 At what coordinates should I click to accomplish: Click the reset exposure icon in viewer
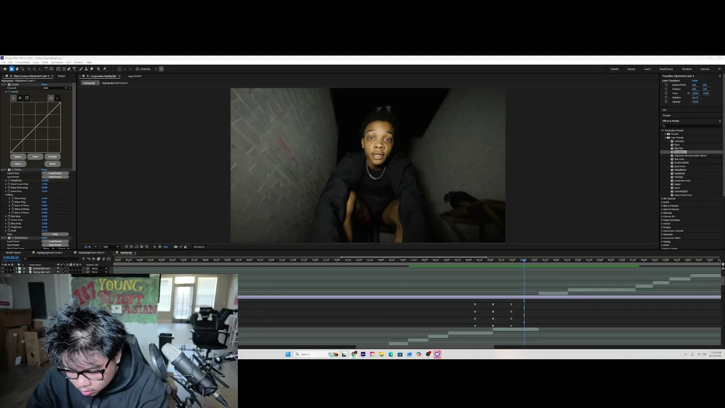tap(160, 247)
